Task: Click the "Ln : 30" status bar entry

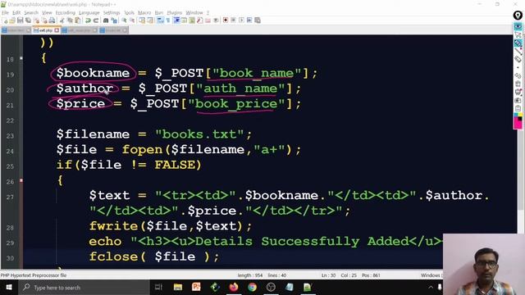Action: click(328, 275)
